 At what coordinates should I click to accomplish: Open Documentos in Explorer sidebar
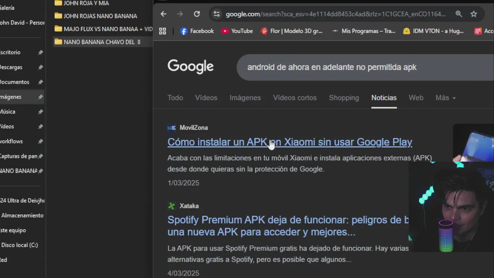pos(14,82)
